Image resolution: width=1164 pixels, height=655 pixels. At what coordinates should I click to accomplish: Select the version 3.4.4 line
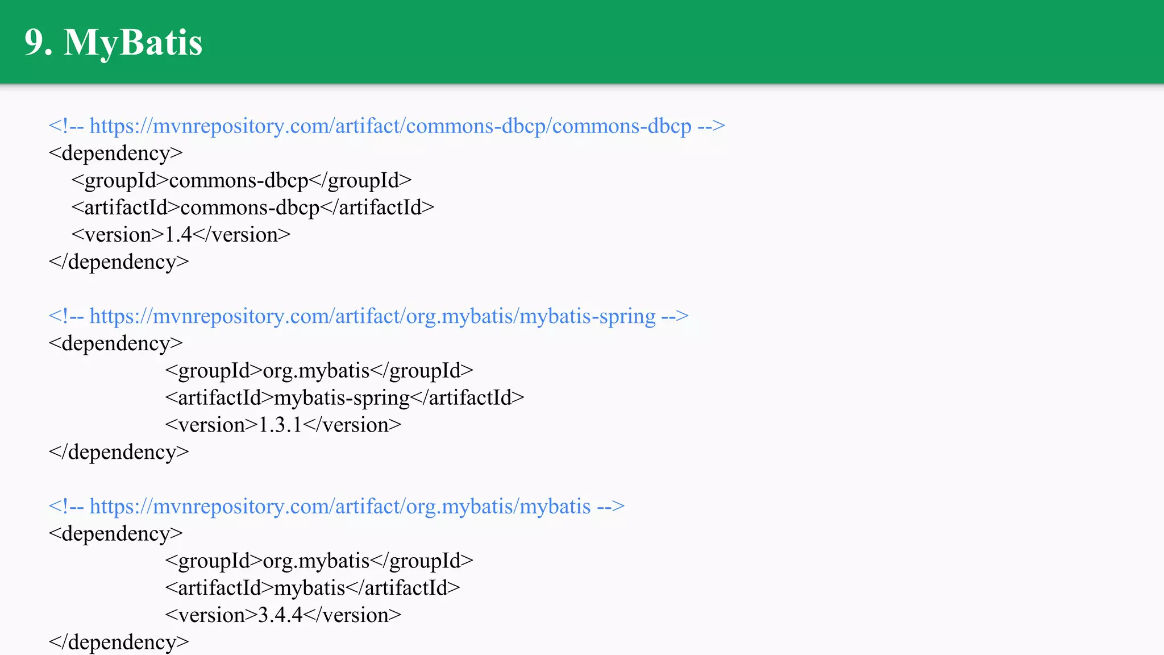click(283, 615)
